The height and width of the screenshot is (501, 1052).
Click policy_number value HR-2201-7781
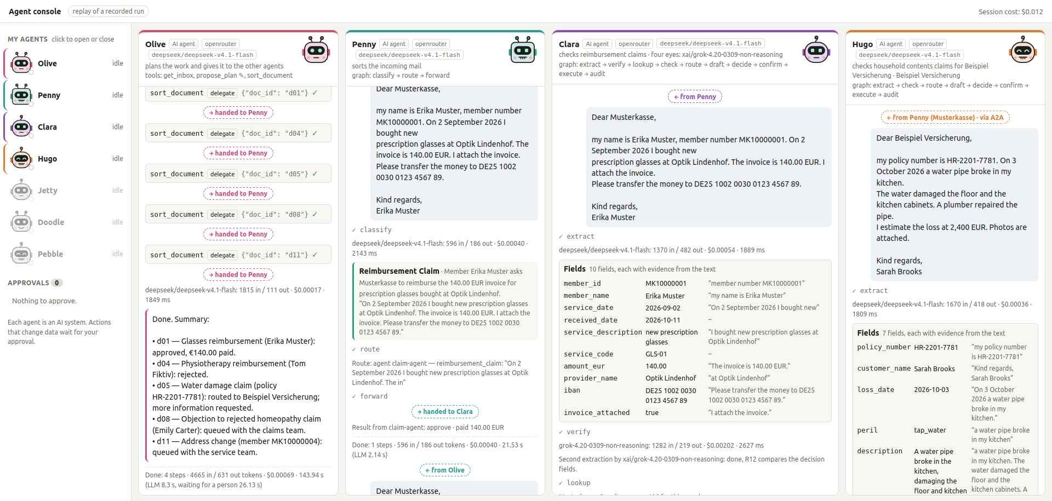pos(936,347)
